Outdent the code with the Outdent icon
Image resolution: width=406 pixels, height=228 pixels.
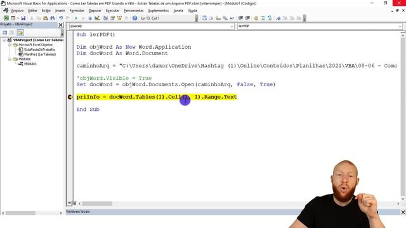(247, 18)
